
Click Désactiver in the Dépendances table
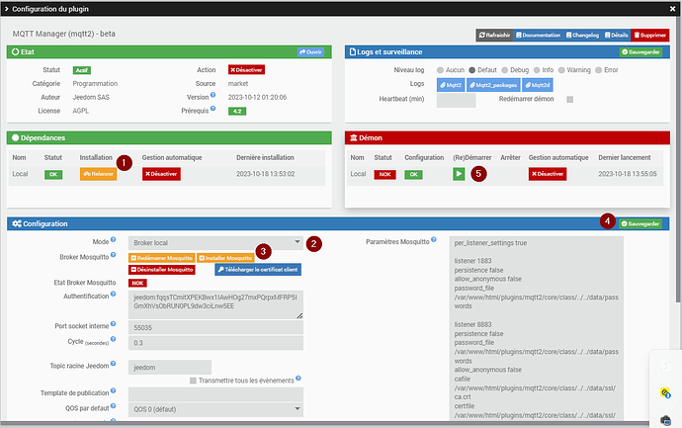pyautogui.click(x=161, y=174)
